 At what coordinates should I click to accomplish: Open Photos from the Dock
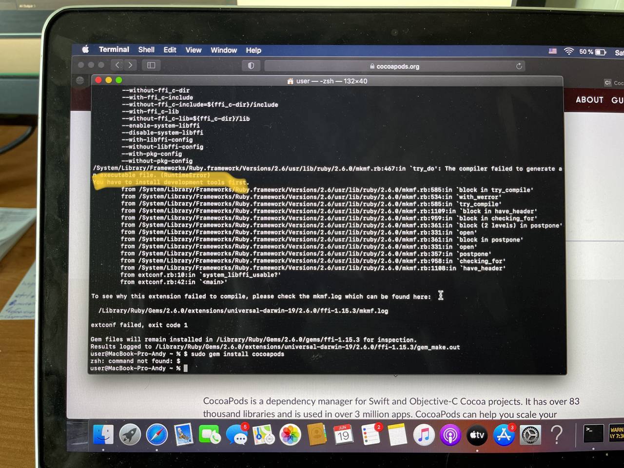click(x=290, y=435)
